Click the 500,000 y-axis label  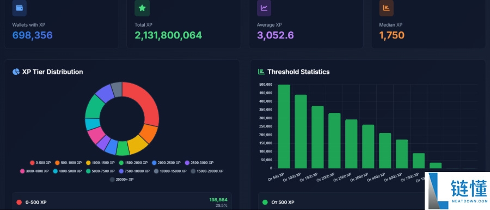pyautogui.click(x=266, y=85)
